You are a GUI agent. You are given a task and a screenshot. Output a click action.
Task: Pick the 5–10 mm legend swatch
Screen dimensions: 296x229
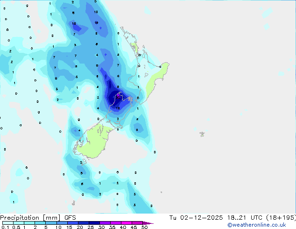pos(51,223)
